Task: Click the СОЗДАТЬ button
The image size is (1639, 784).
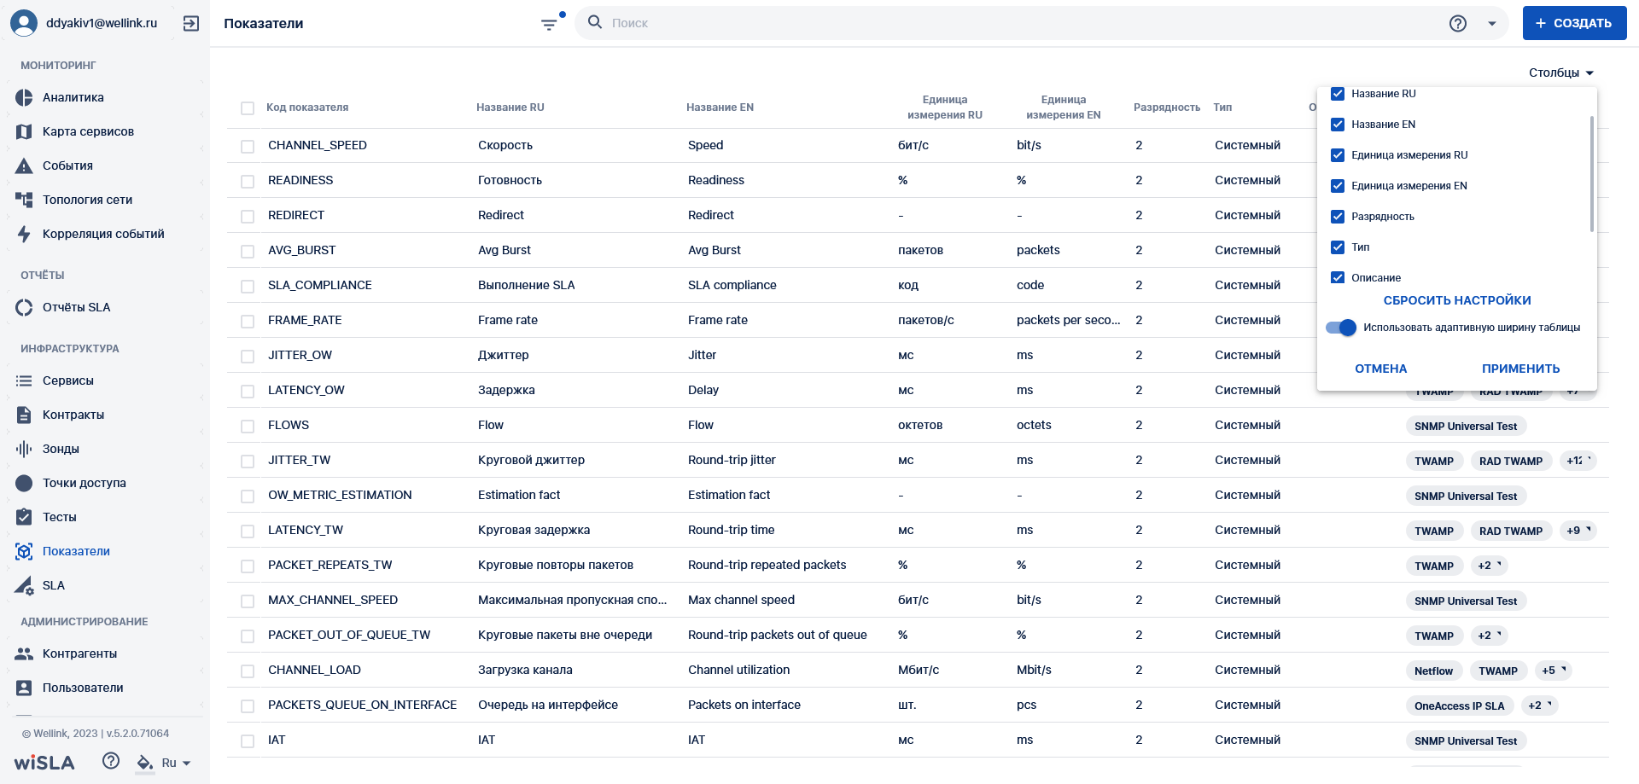Action: coord(1574,23)
